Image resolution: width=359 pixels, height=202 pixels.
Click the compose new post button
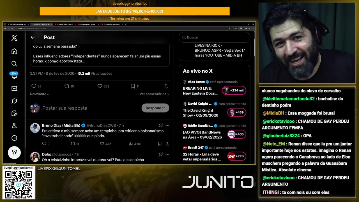[x=14, y=153]
